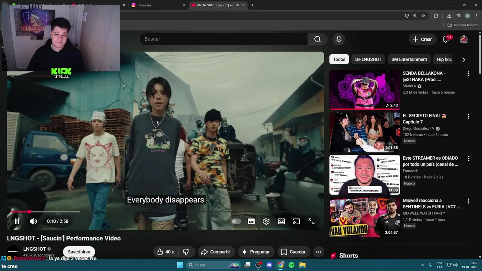
Task: Cast the video with Play on TV icon
Action: coord(296,221)
